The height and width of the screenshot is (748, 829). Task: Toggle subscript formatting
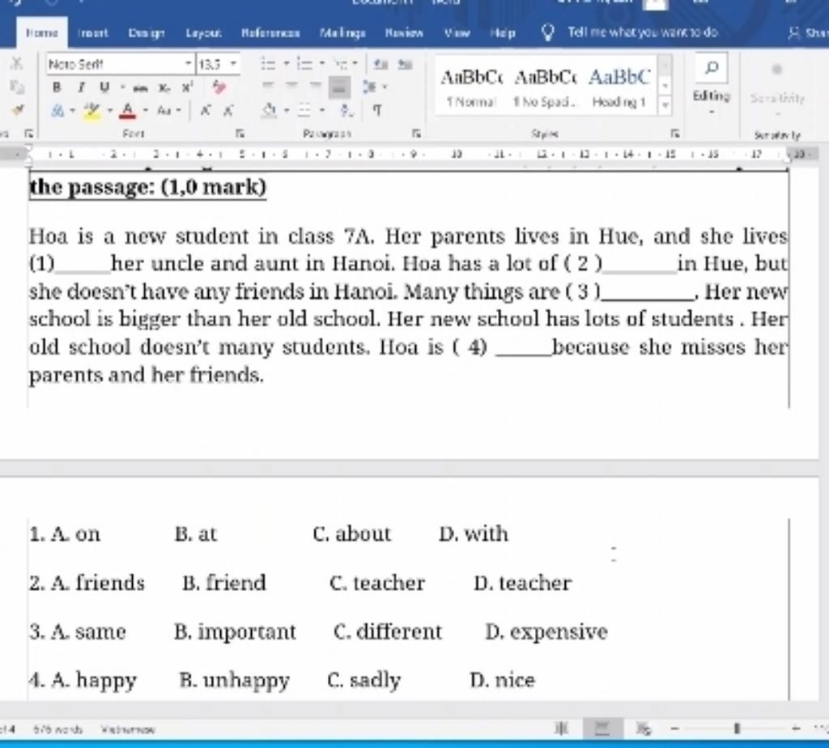(164, 88)
